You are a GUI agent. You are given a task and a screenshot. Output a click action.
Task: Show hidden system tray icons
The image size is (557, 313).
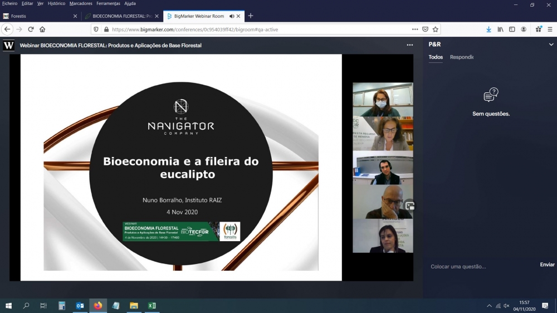point(489,306)
